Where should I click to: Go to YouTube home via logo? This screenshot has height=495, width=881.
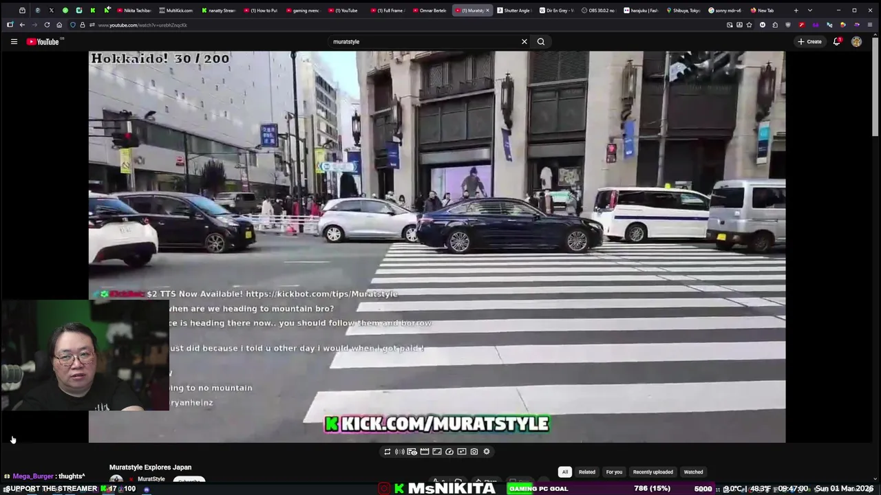[43, 42]
